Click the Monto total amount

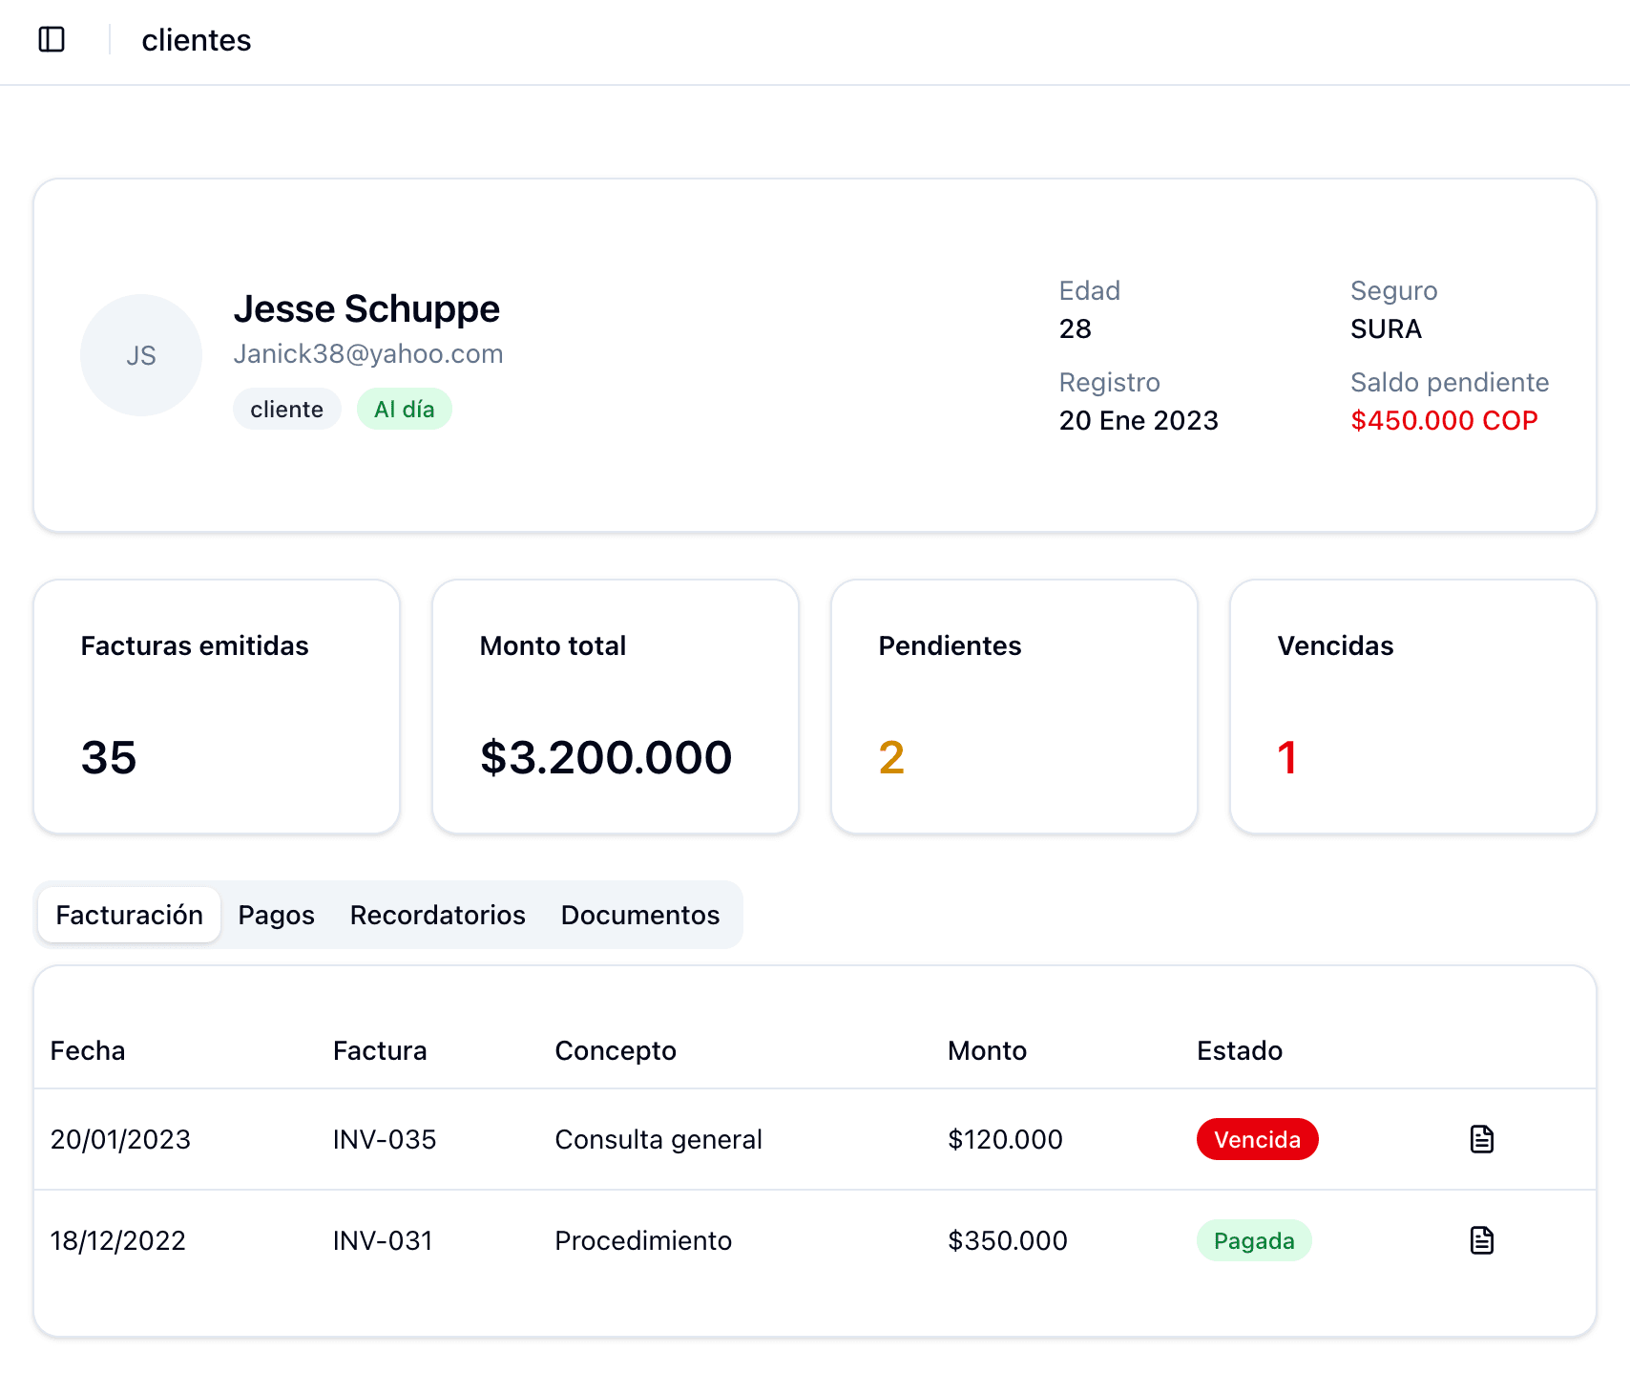(x=605, y=757)
